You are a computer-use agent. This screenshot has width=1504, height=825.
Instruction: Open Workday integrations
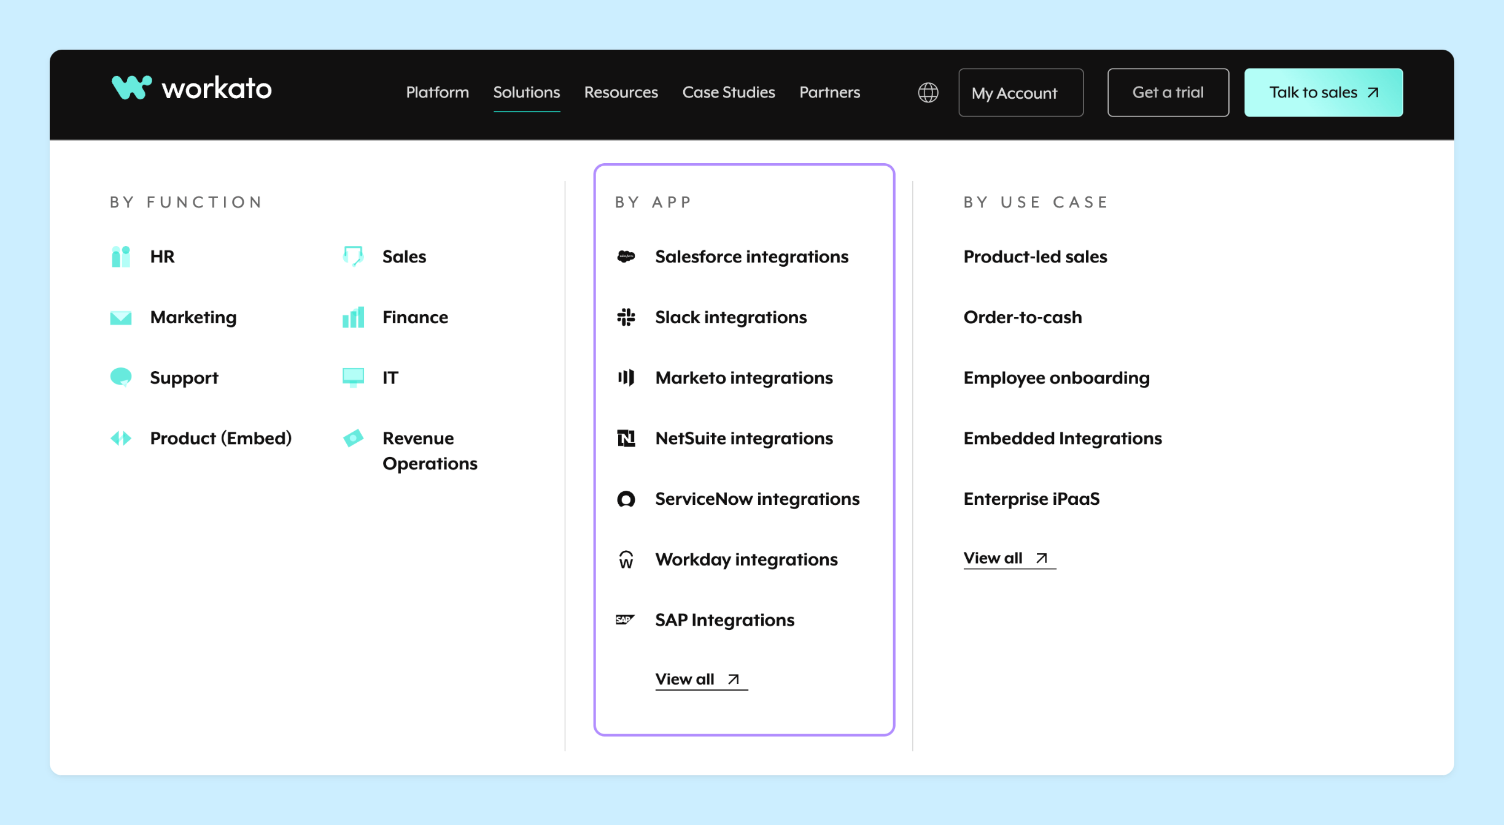tap(746, 559)
